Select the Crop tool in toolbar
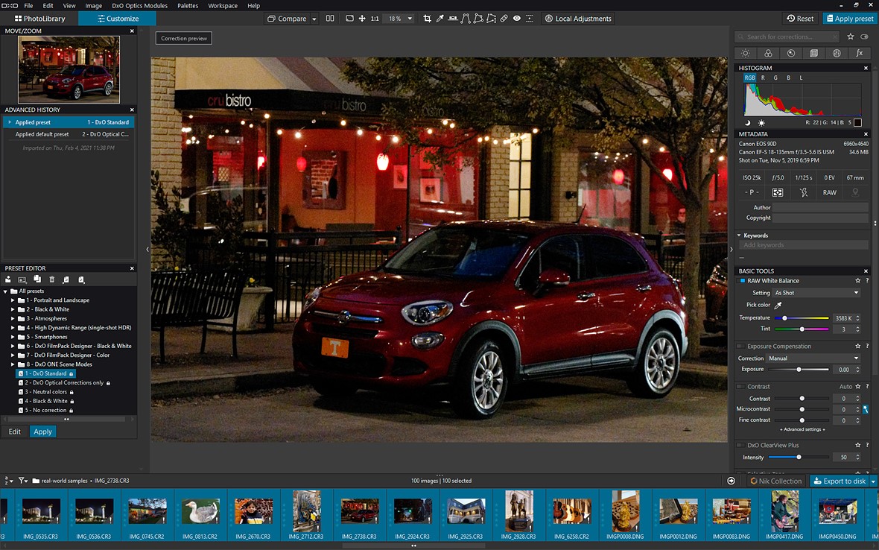Screen dimensions: 879x550 427,19
